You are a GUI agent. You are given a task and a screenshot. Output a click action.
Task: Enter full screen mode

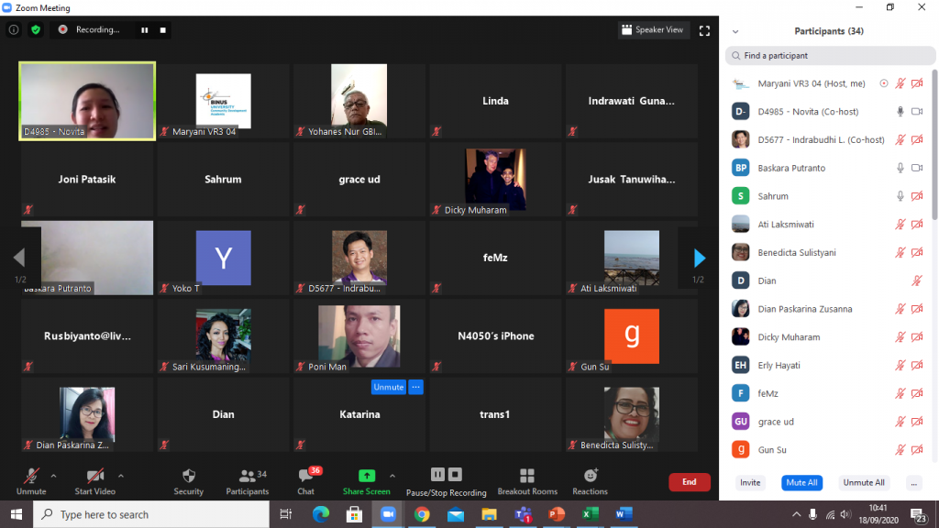(x=704, y=30)
